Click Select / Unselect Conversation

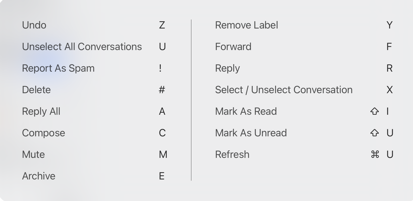[x=284, y=90]
